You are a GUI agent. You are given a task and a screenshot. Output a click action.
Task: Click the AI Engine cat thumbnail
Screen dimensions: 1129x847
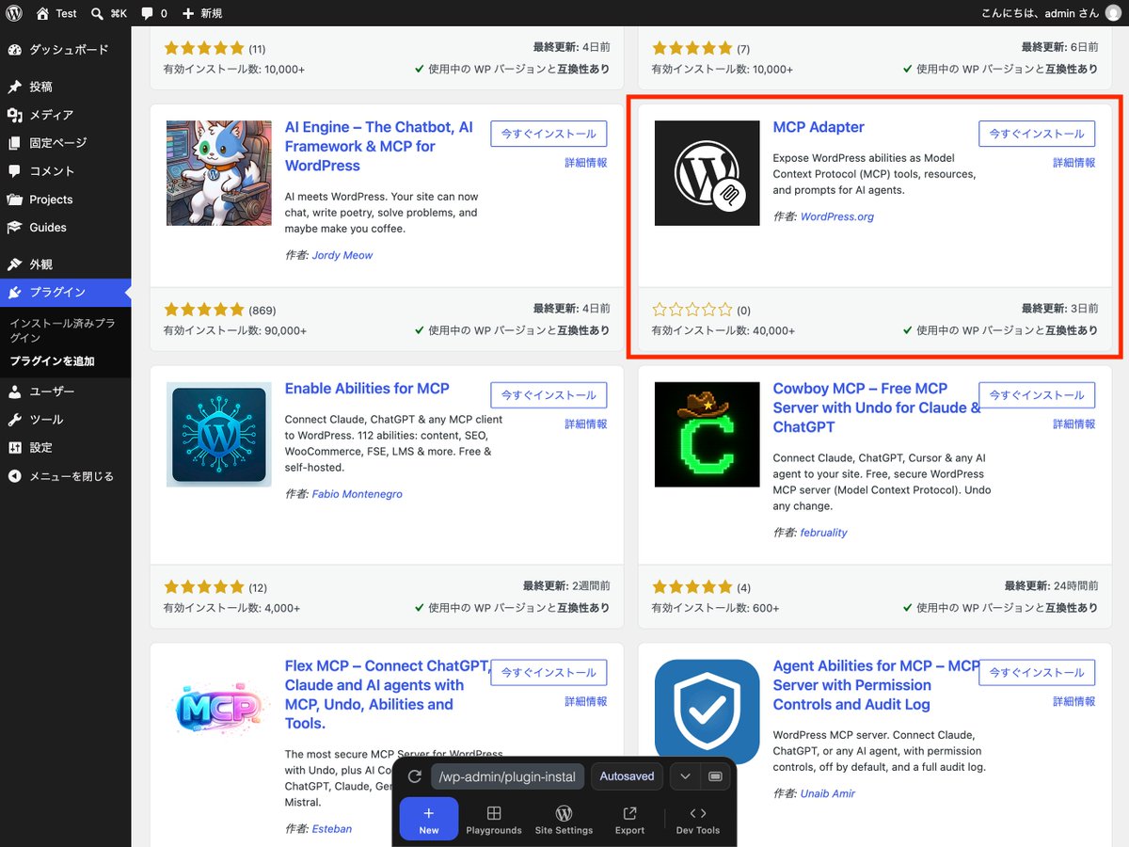coord(218,173)
